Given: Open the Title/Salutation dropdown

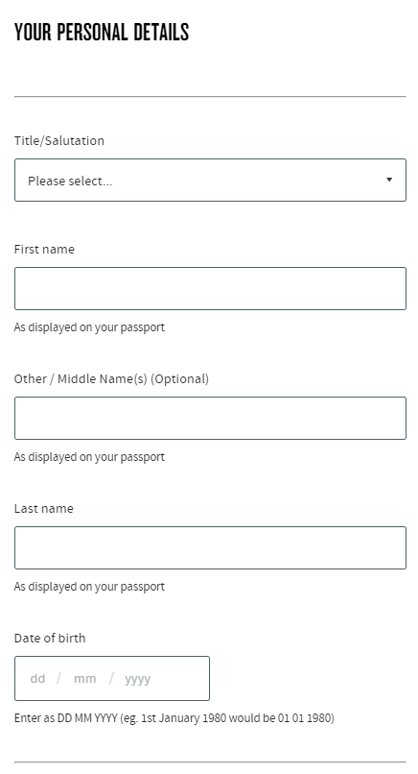Looking at the screenshot, I should point(210,181).
